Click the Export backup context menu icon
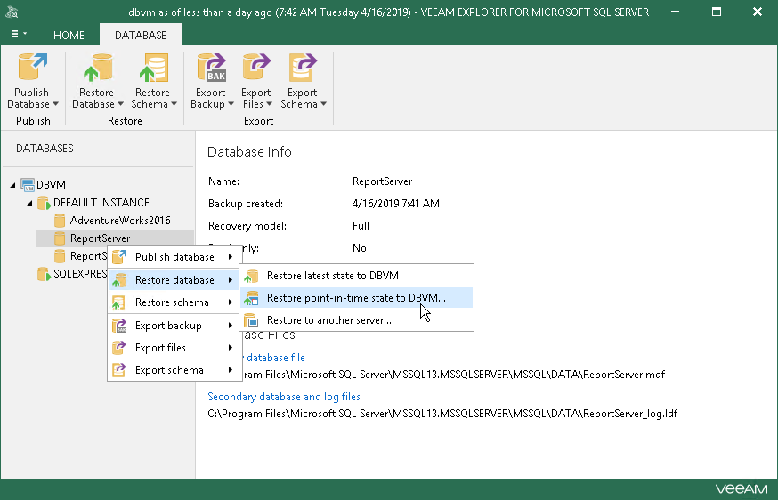 pos(119,326)
